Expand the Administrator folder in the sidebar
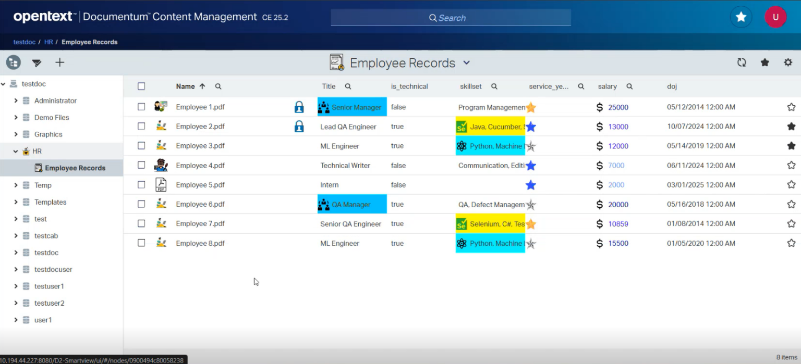The width and height of the screenshot is (801, 364). [16, 101]
